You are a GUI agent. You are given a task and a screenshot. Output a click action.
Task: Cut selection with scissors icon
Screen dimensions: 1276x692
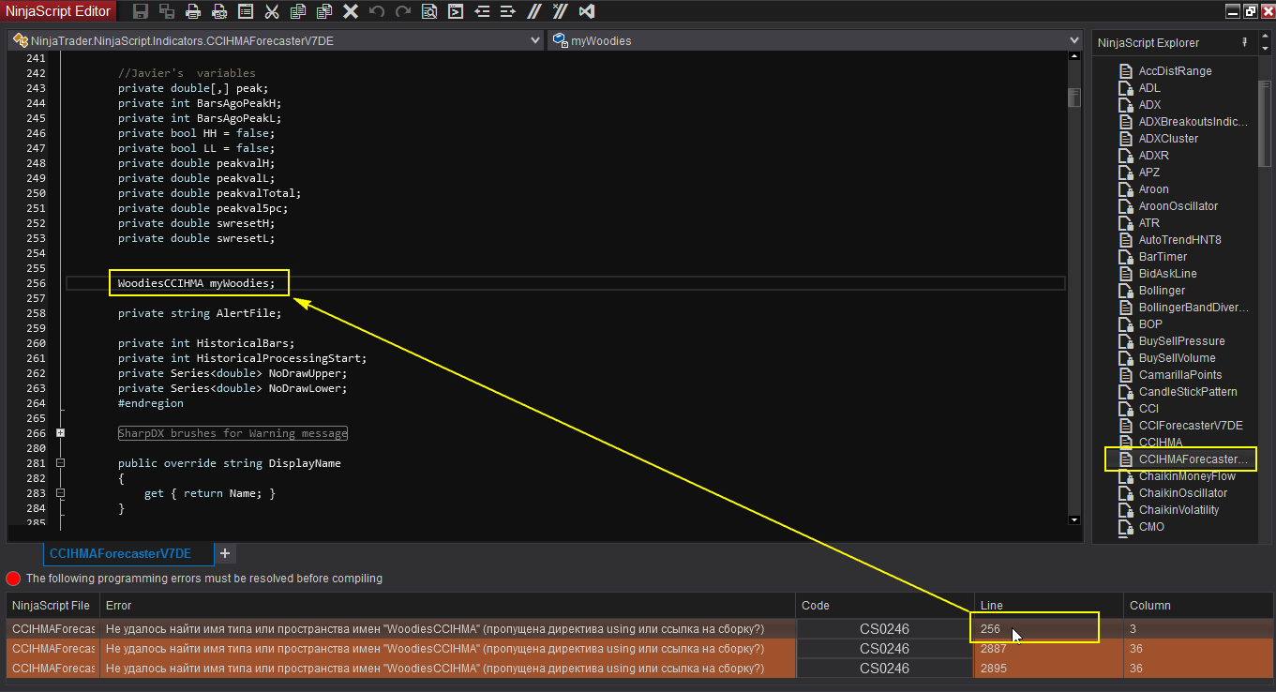click(272, 11)
